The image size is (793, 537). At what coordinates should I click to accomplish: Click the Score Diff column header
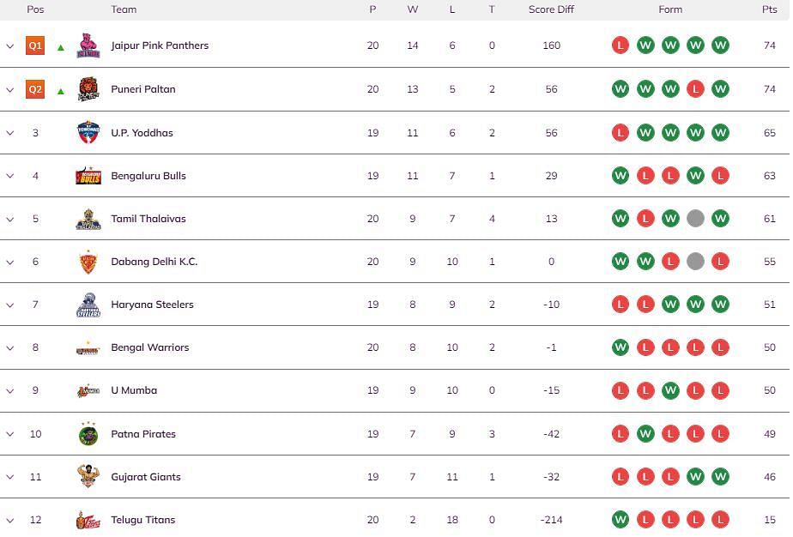[551, 9]
